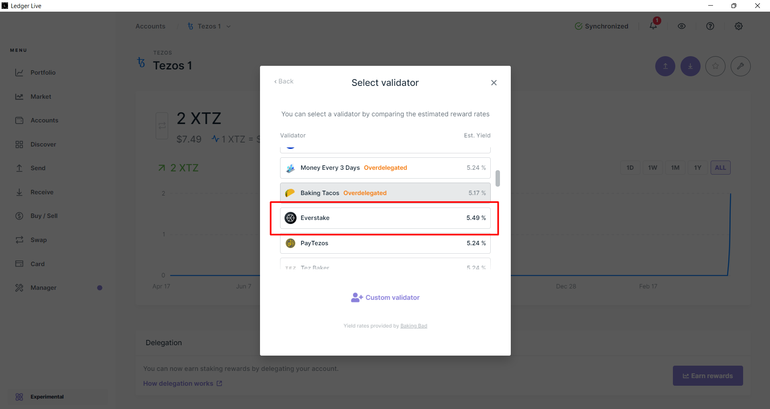Select the Everstake validator
This screenshot has width=770, height=409.
click(385, 218)
